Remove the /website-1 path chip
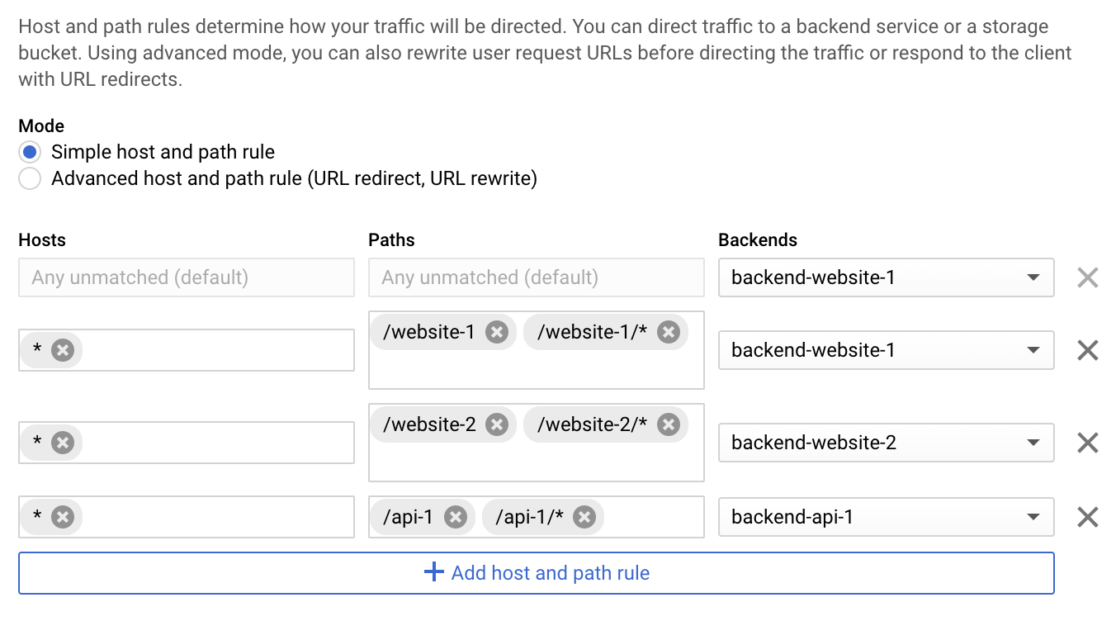This screenshot has height=621, width=1116. click(496, 332)
